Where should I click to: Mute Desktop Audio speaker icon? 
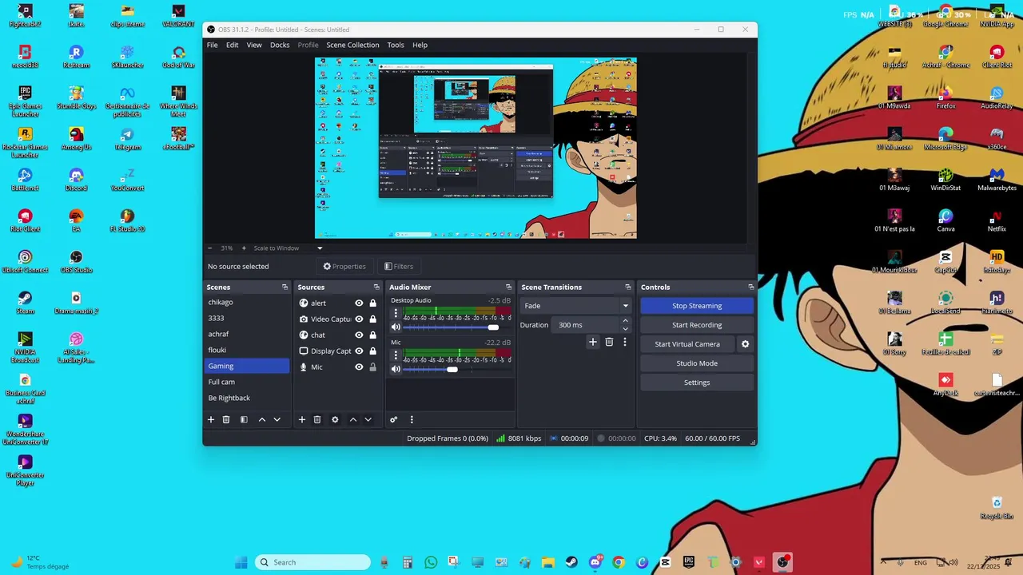pyautogui.click(x=396, y=327)
